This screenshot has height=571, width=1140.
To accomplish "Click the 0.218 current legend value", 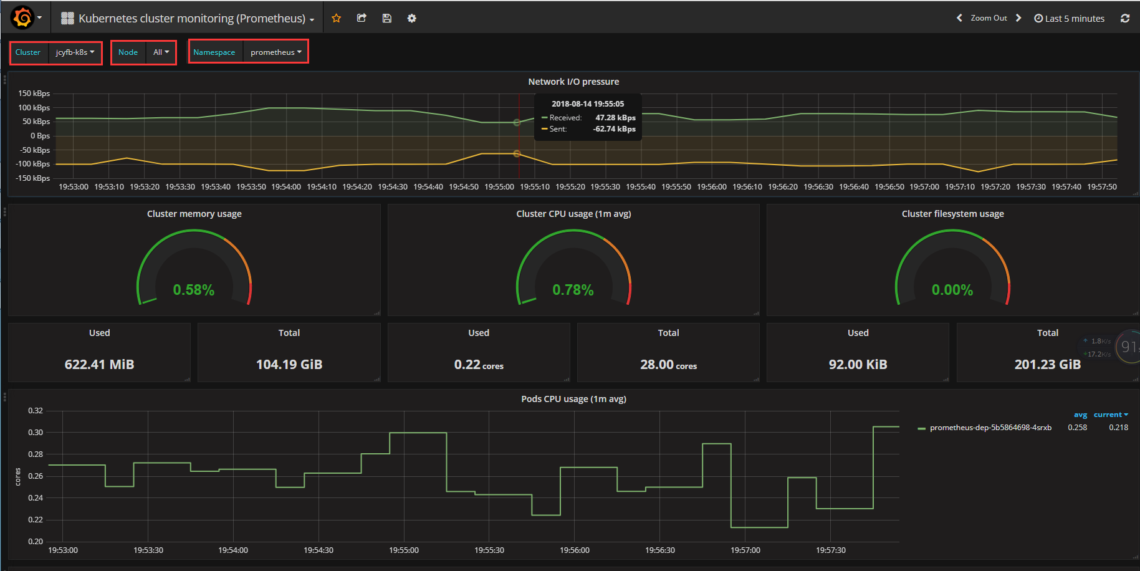I will tap(1118, 428).
